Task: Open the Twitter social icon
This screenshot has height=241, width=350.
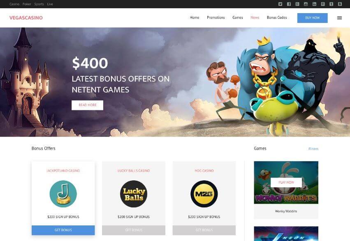Action: point(280,4)
